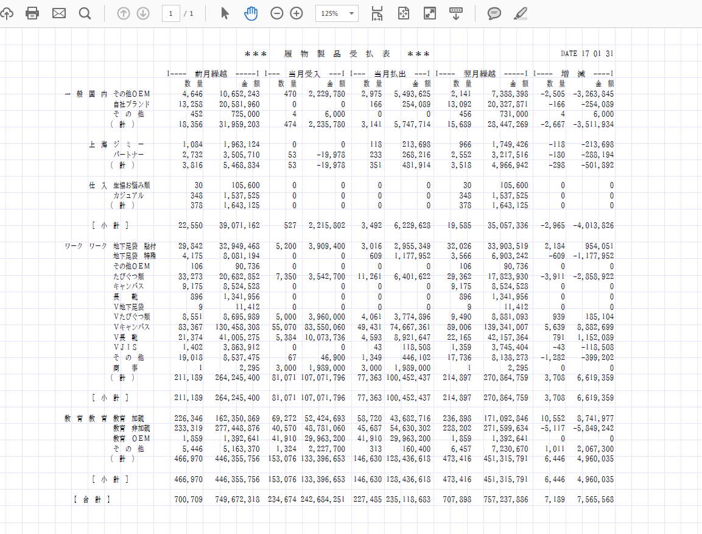Click the cloud upload icon
Image resolution: width=702 pixels, height=534 pixels.
(6, 13)
